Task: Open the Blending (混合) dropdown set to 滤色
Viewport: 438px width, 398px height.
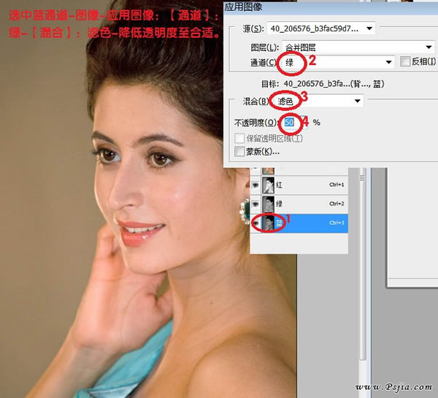Action: click(318, 101)
